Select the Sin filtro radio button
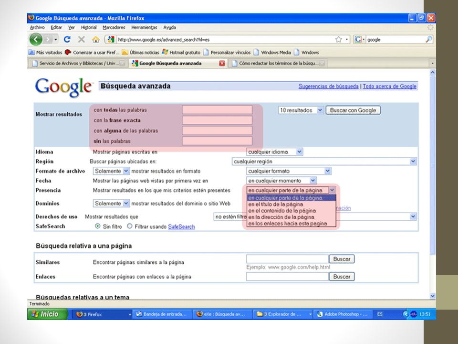This screenshot has height=344, width=458. click(x=98, y=226)
